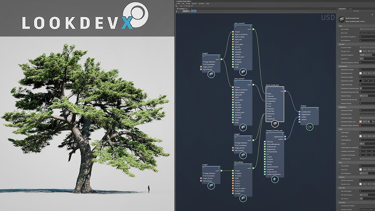The width and height of the screenshot is (375, 211).
Task: Click Fuzz Color swatch
Action: tap(361, 170)
